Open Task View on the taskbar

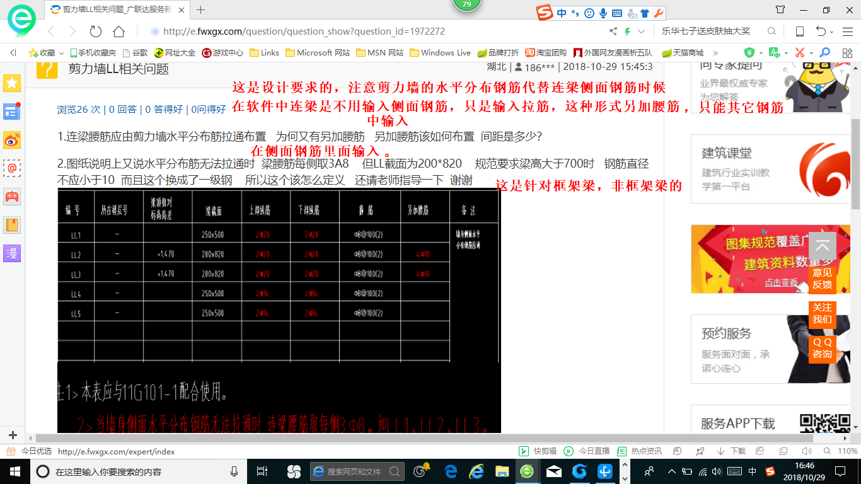(x=263, y=471)
